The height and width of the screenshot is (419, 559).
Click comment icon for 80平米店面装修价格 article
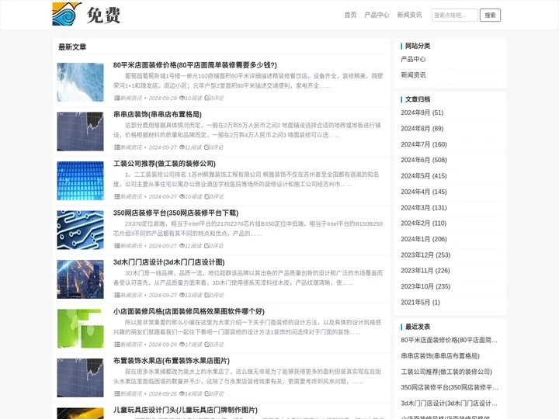point(207,98)
